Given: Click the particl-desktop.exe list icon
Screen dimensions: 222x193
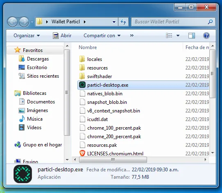Looking at the screenshot, I should point(82,85).
